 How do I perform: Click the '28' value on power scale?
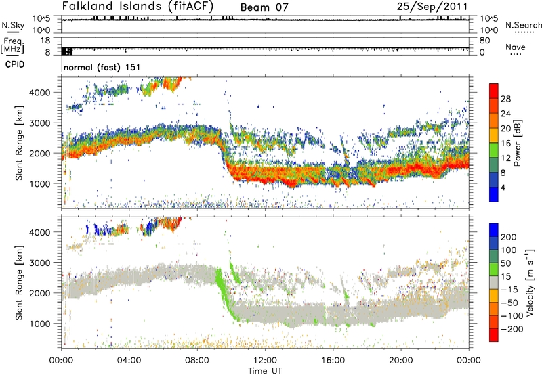(505, 99)
